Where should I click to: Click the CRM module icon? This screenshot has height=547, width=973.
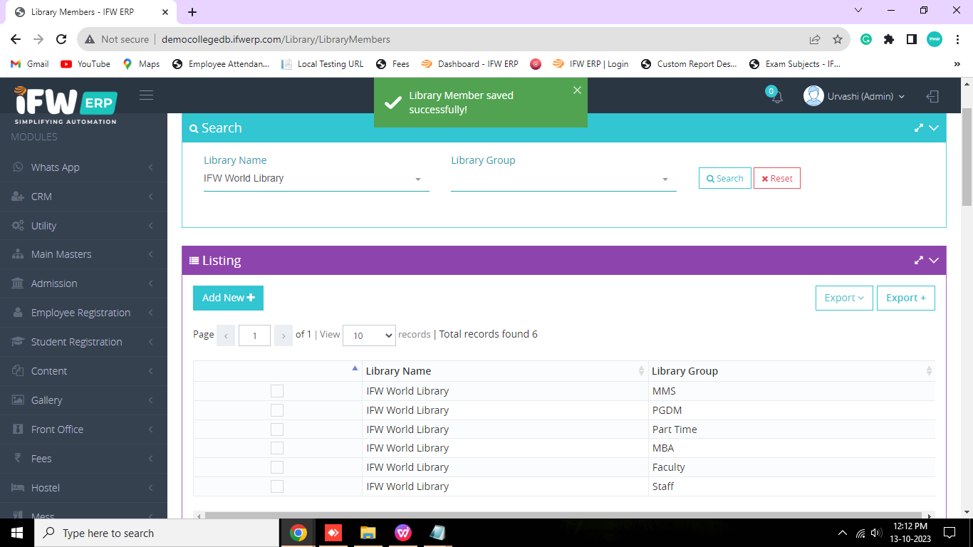[x=18, y=197]
